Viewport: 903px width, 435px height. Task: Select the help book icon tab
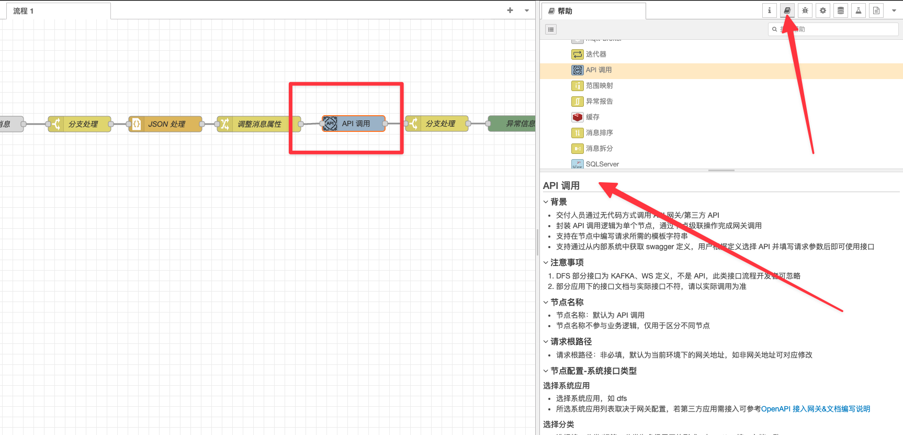[787, 10]
